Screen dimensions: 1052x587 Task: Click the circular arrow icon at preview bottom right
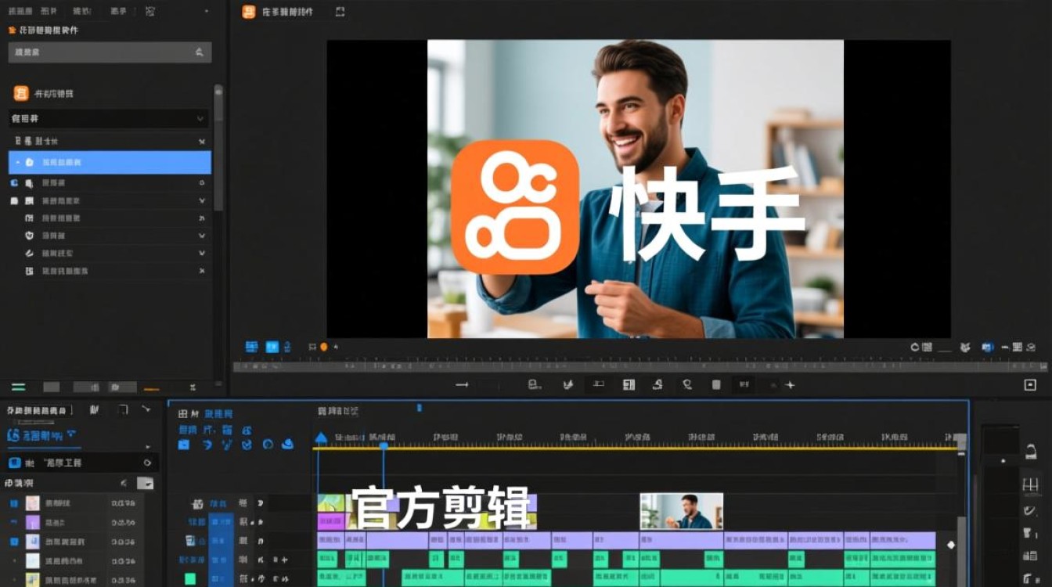click(x=914, y=347)
